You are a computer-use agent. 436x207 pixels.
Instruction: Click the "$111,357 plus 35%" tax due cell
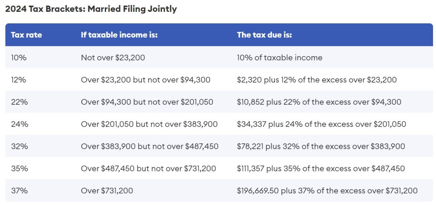321,168
